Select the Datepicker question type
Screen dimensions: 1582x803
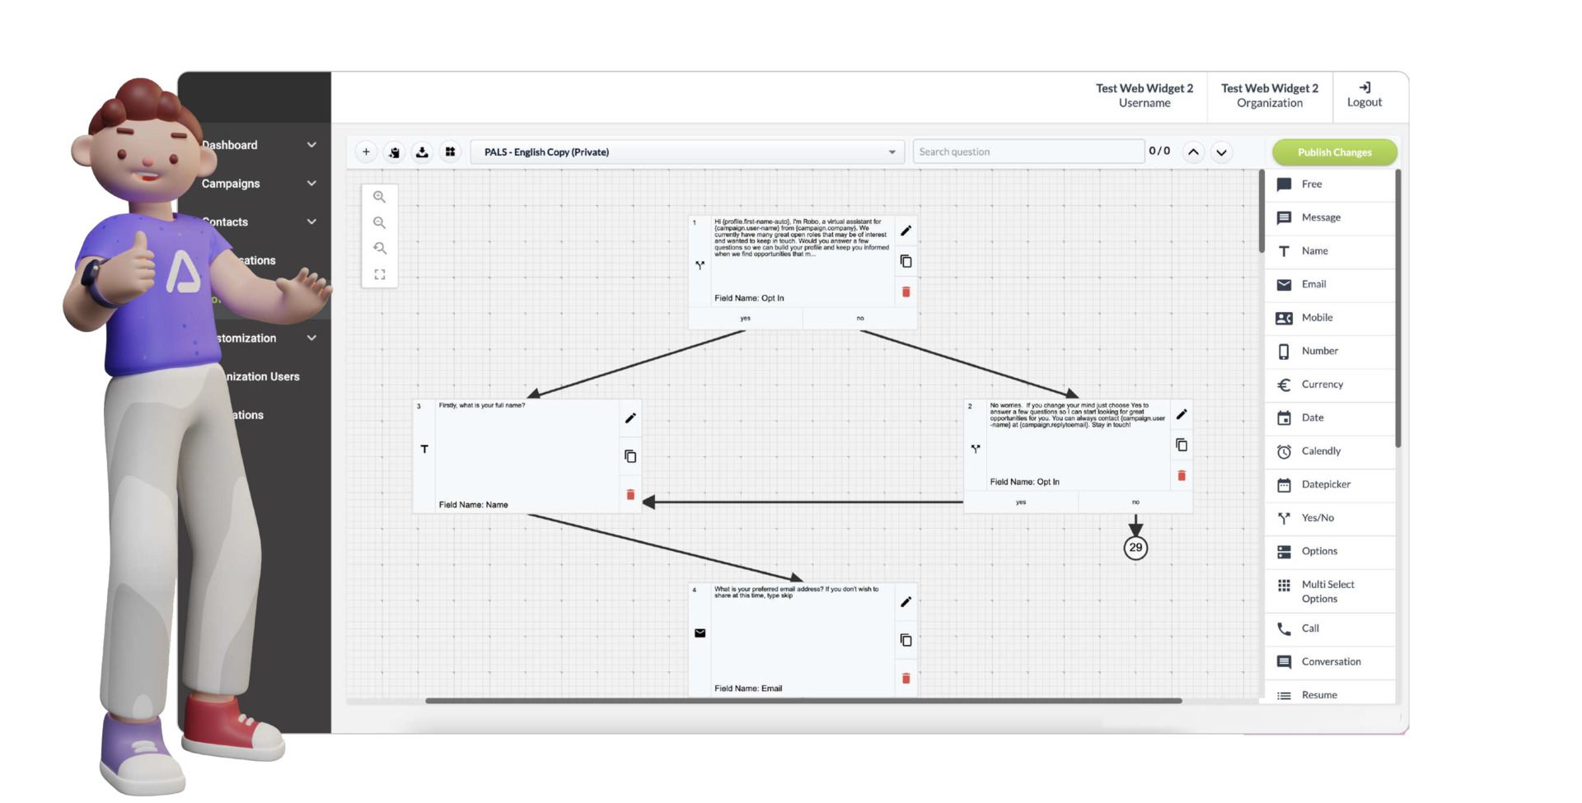[1325, 484]
